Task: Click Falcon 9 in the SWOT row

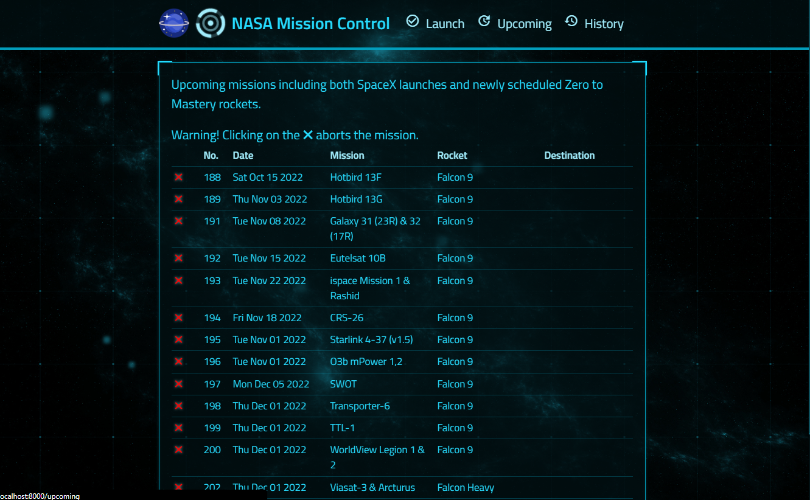Action: (x=455, y=384)
